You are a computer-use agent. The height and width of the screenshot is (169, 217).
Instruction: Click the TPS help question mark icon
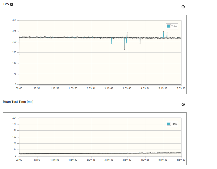[x=12, y=5]
